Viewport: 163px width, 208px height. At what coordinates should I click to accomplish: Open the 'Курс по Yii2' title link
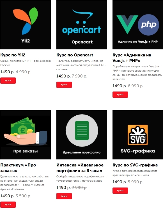click(x=13, y=55)
